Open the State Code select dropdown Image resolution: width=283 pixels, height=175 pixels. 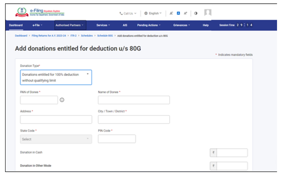(55, 139)
